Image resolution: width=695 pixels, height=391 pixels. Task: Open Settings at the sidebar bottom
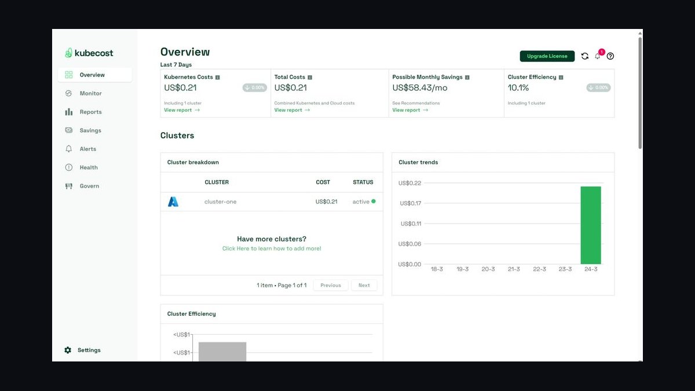82,350
